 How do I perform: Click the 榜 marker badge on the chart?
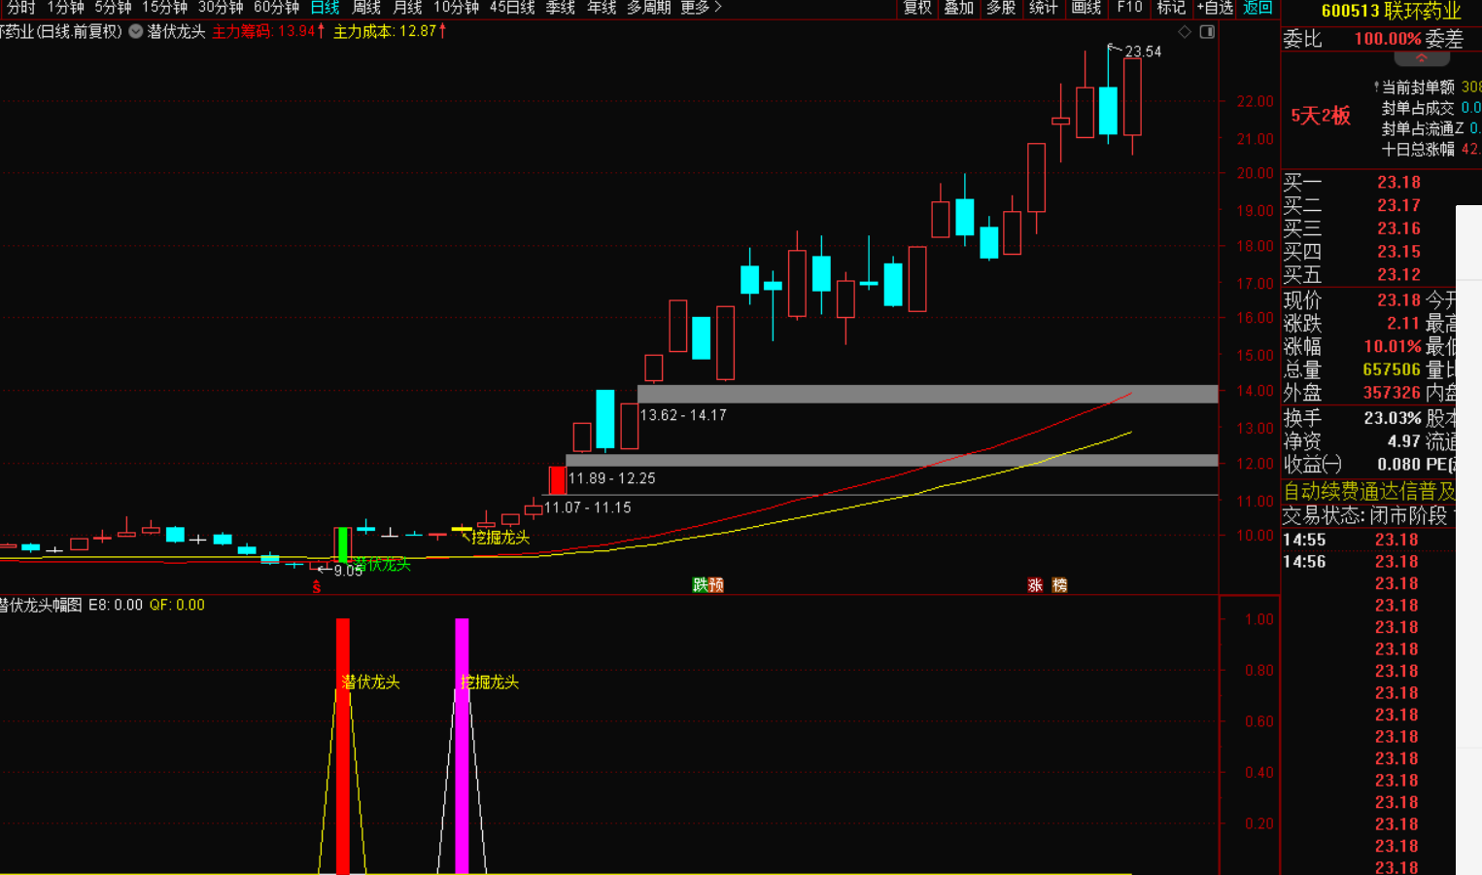pos(1059,584)
